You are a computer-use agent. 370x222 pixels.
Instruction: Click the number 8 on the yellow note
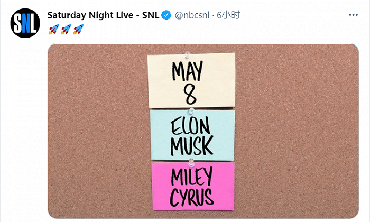coord(191,95)
